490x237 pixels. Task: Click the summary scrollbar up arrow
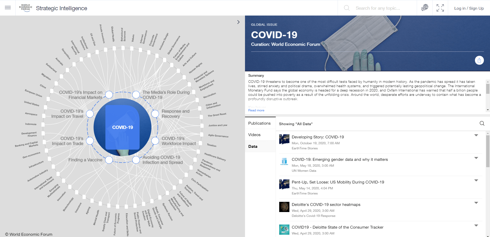click(488, 82)
